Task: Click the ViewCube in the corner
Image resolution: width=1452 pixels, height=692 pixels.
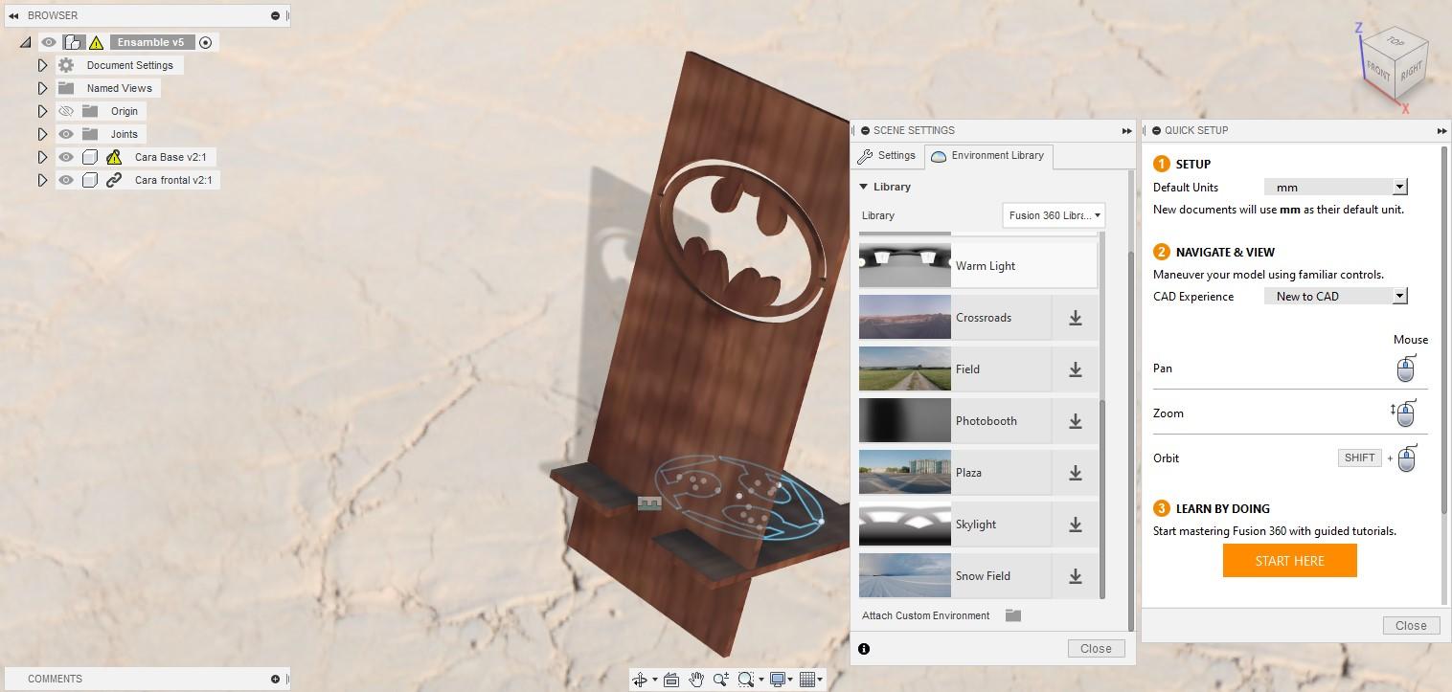Action: (x=1395, y=65)
